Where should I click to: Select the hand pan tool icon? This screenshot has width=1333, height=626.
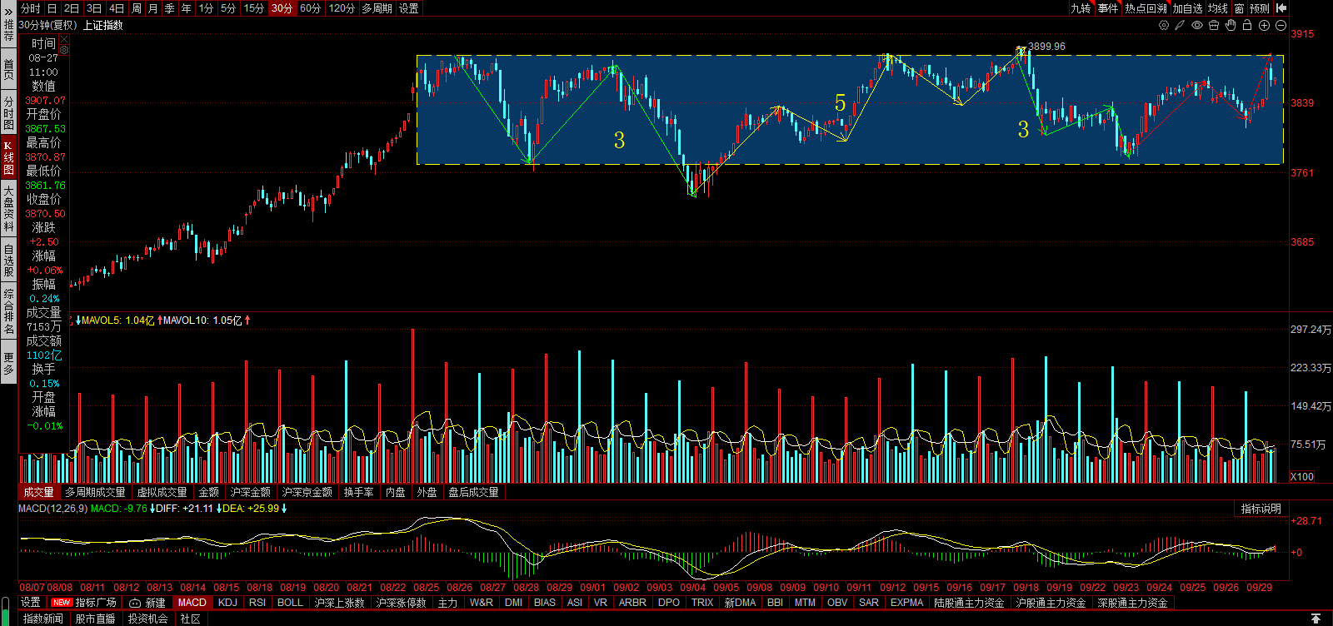1231,25
